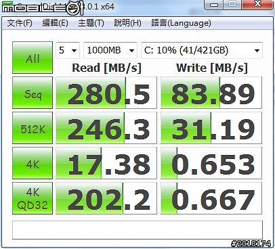Select the 4K read result 17.38

click(106, 163)
